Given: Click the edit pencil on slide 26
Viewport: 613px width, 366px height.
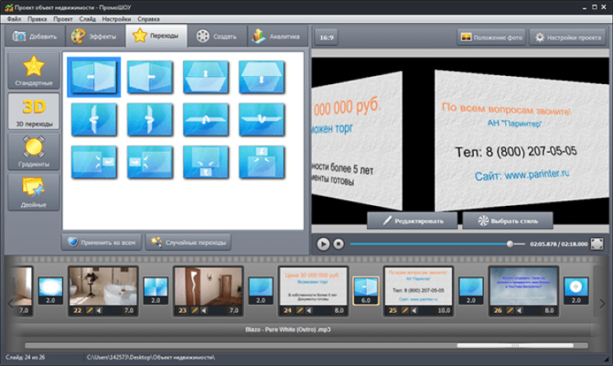Looking at the screenshot, I should pos(510,310).
